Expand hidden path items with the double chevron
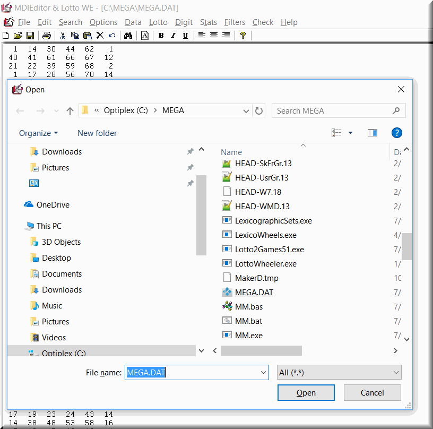 [97, 110]
